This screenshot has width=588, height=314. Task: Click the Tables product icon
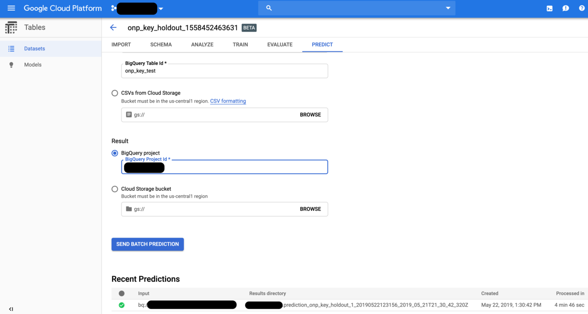coord(11,27)
